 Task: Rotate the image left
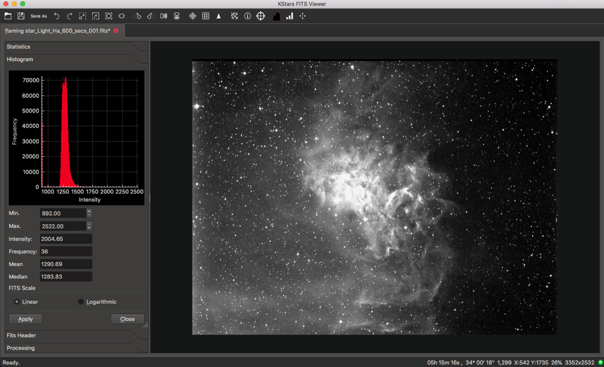click(x=150, y=16)
